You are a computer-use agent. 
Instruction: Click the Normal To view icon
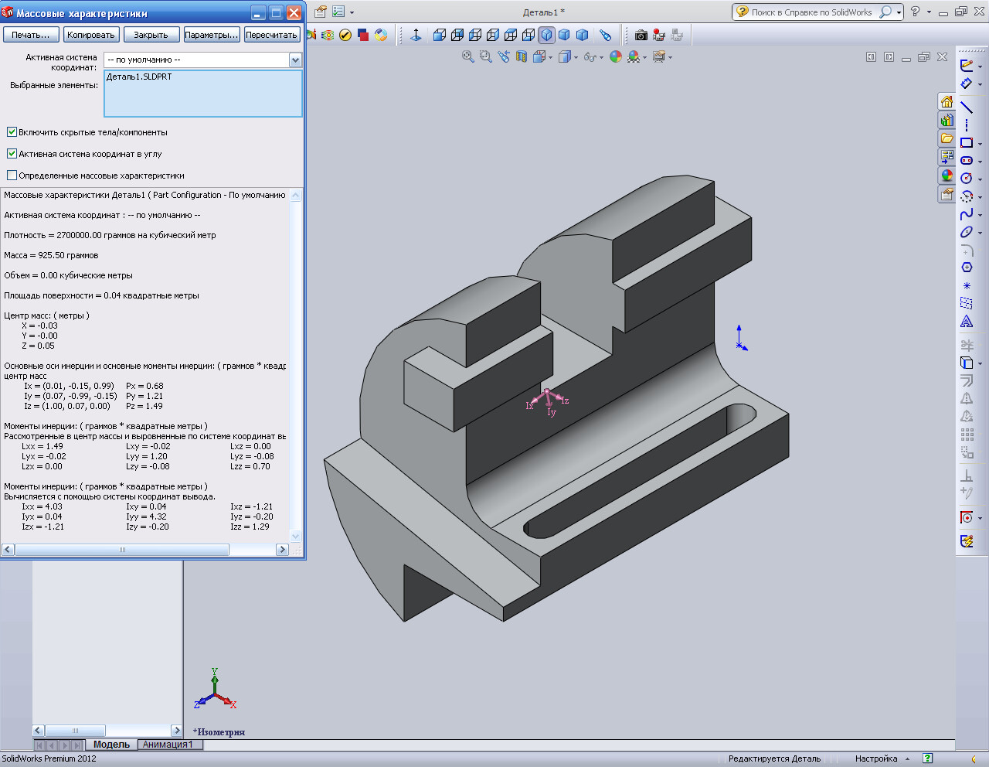[x=416, y=35]
